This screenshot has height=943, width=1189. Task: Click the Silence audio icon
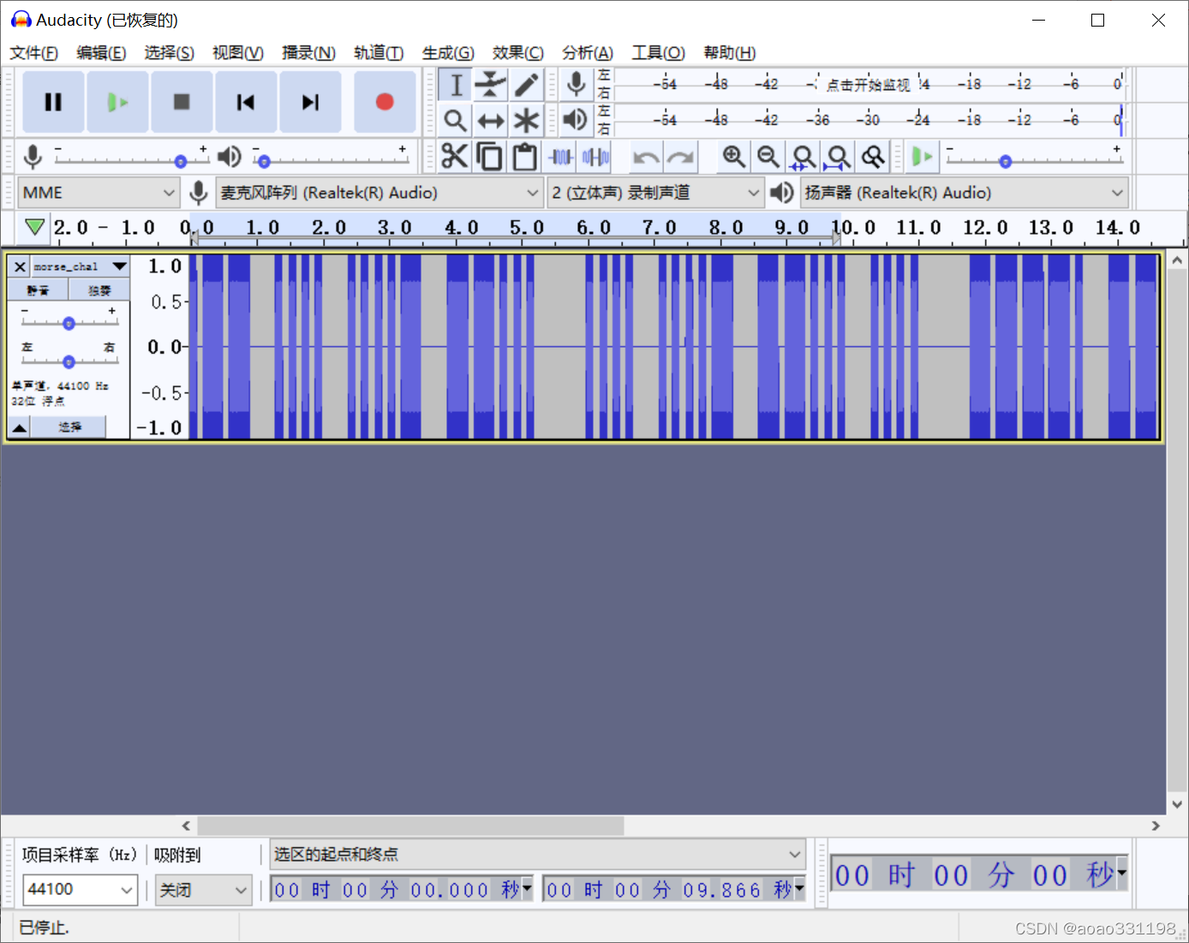point(596,157)
